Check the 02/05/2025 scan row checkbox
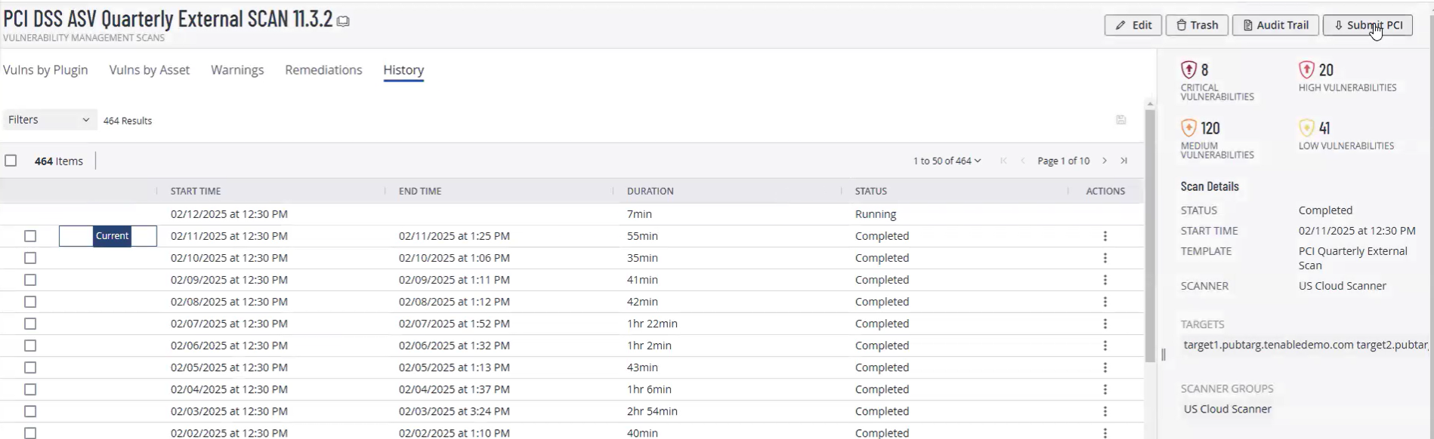The height and width of the screenshot is (439, 1434). [30, 367]
